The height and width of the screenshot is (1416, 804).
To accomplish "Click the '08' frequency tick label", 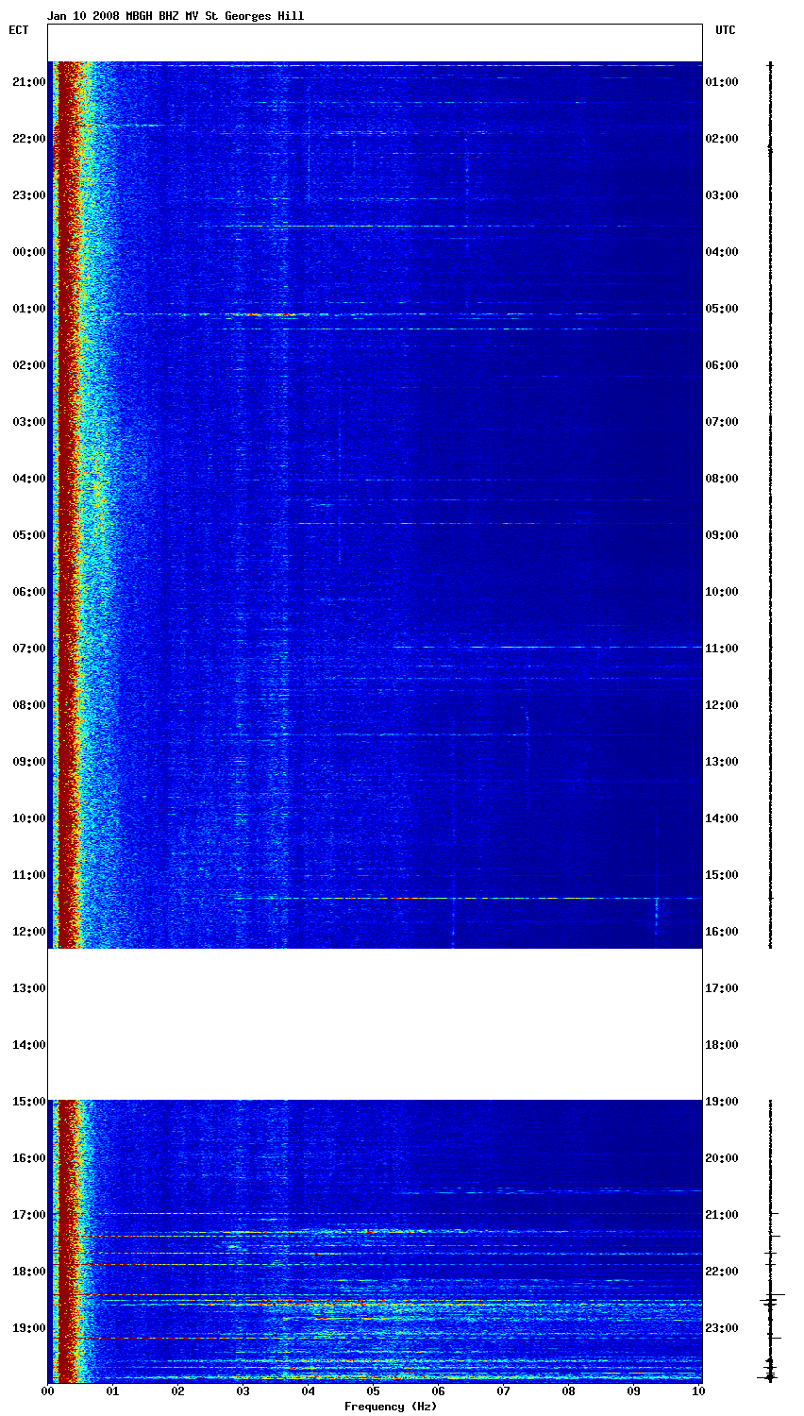I will (x=569, y=1391).
